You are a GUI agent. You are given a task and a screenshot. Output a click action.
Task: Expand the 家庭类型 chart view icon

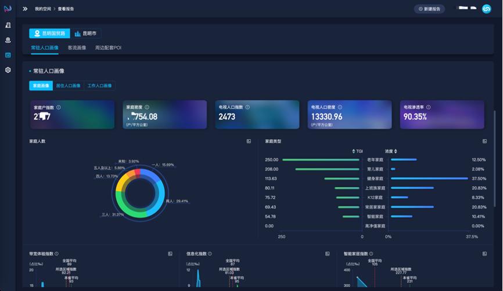click(484, 141)
